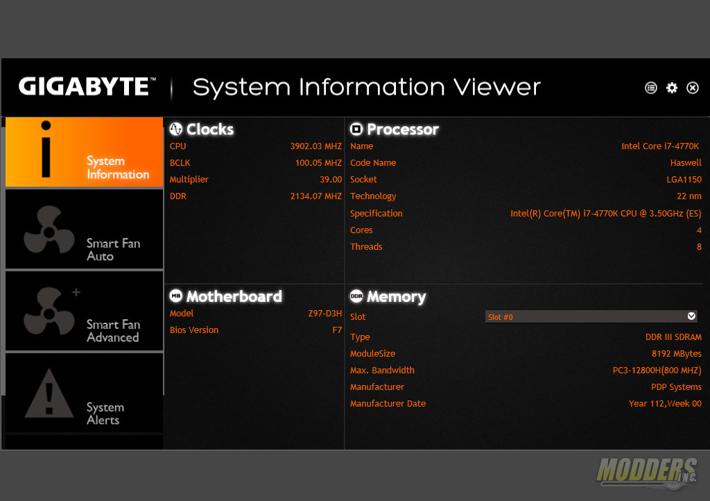Switch to the System Information tab
Screen dimensions: 710x501
click(83, 151)
